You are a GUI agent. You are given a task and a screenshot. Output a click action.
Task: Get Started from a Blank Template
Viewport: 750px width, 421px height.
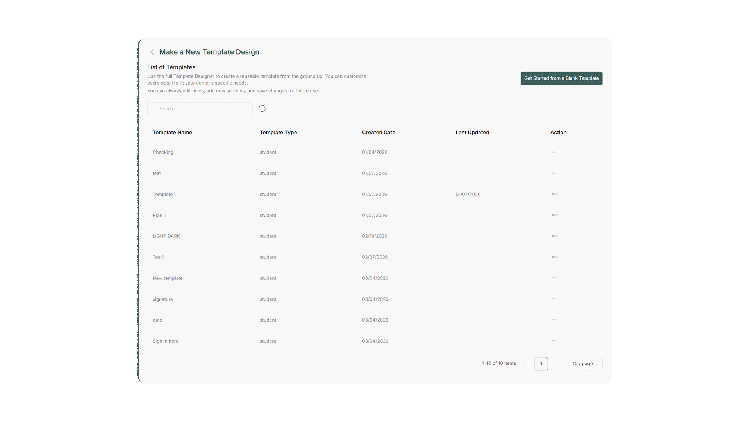coord(561,78)
